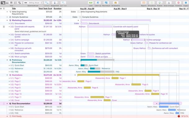Select the Sketch pamphlets row
Image resolution: width=189 pixels, height=118 pixels.
(x=31, y=54)
